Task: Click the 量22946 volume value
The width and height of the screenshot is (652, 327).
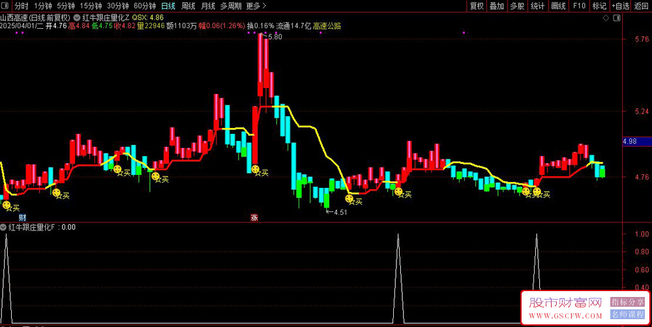Action: click(151, 26)
